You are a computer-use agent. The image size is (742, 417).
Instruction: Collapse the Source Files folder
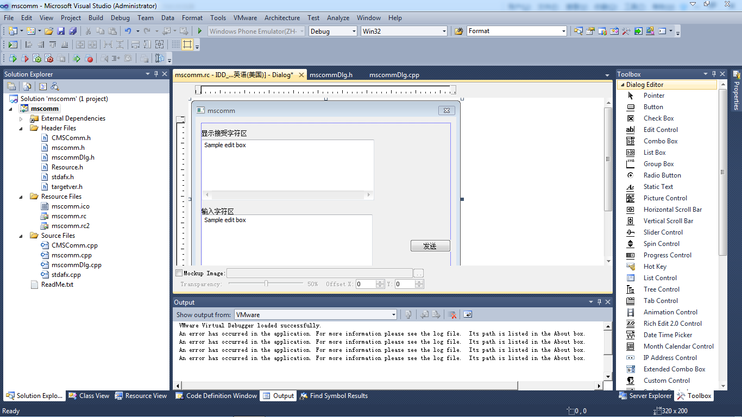click(21, 236)
